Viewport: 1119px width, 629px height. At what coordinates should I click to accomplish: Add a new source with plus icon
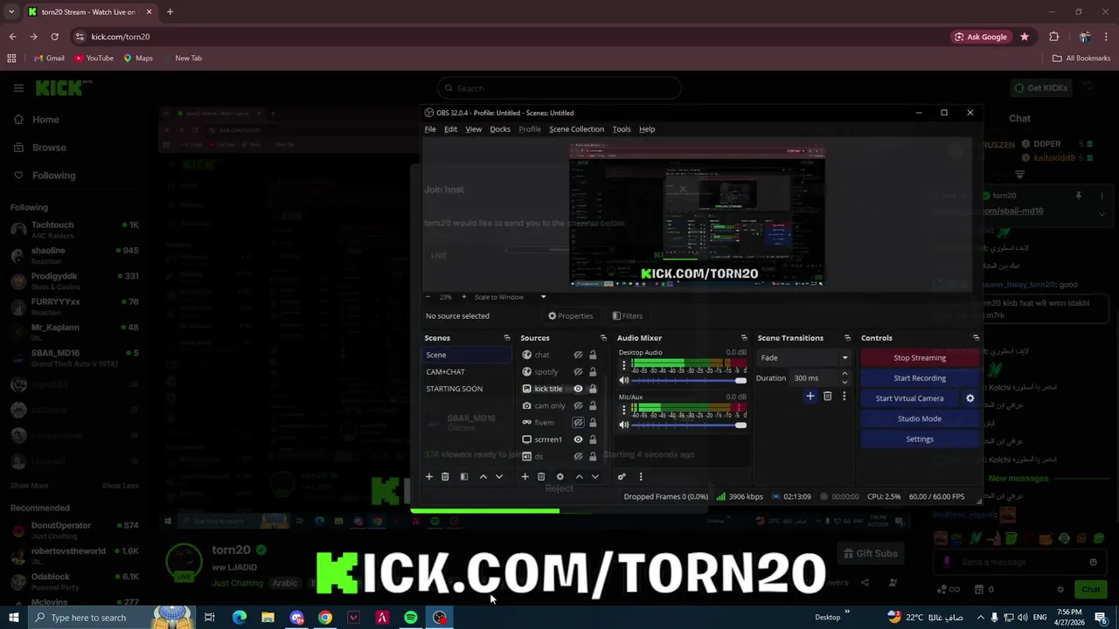click(525, 477)
